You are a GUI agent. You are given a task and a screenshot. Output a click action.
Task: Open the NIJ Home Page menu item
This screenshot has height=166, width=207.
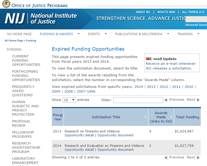click(19, 34)
